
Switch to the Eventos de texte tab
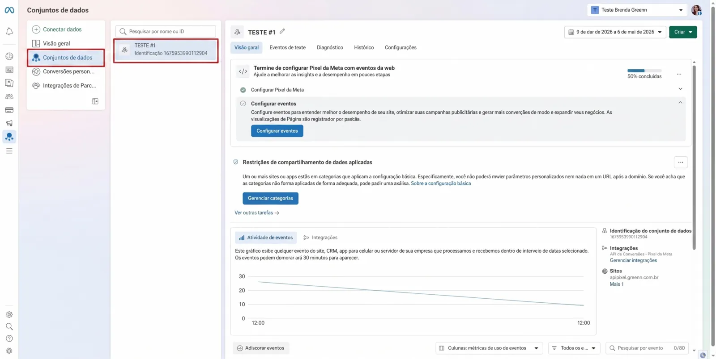pyautogui.click(x=288, y=47)
